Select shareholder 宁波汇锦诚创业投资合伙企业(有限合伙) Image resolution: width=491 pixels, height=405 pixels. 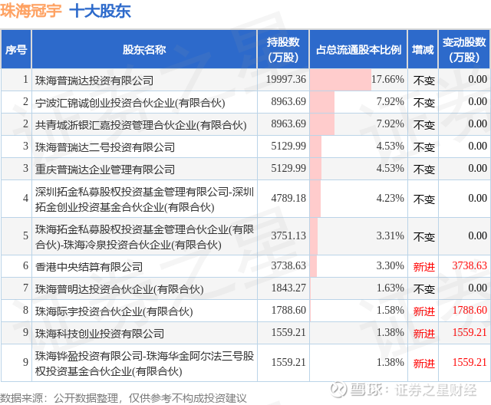130,103
